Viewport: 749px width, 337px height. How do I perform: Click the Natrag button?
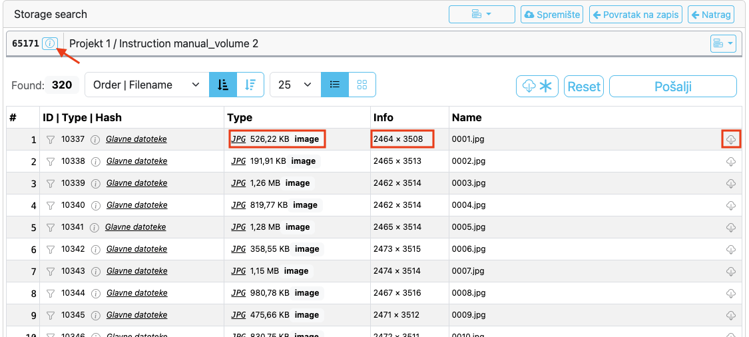[711, 15]
